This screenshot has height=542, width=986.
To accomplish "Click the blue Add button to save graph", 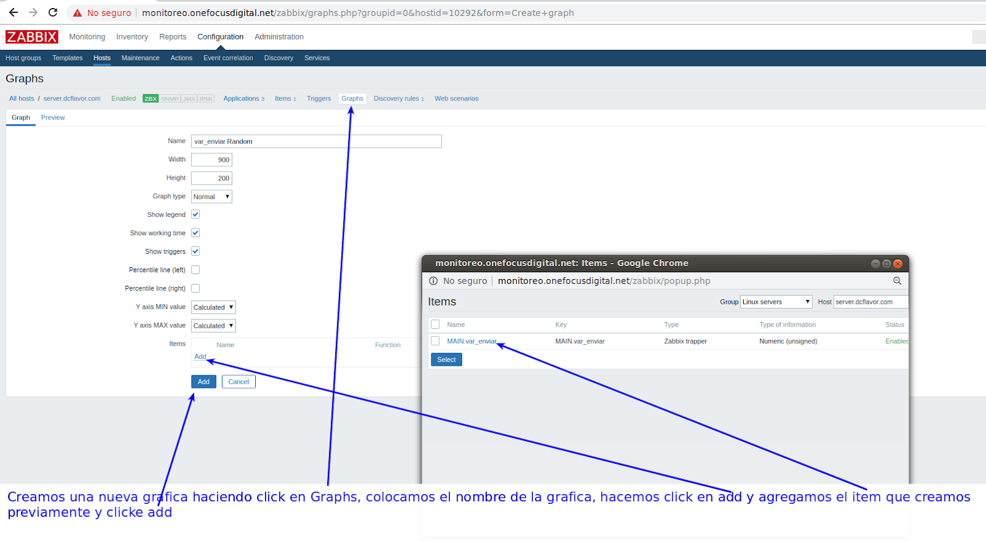I will tap(203, 382).
